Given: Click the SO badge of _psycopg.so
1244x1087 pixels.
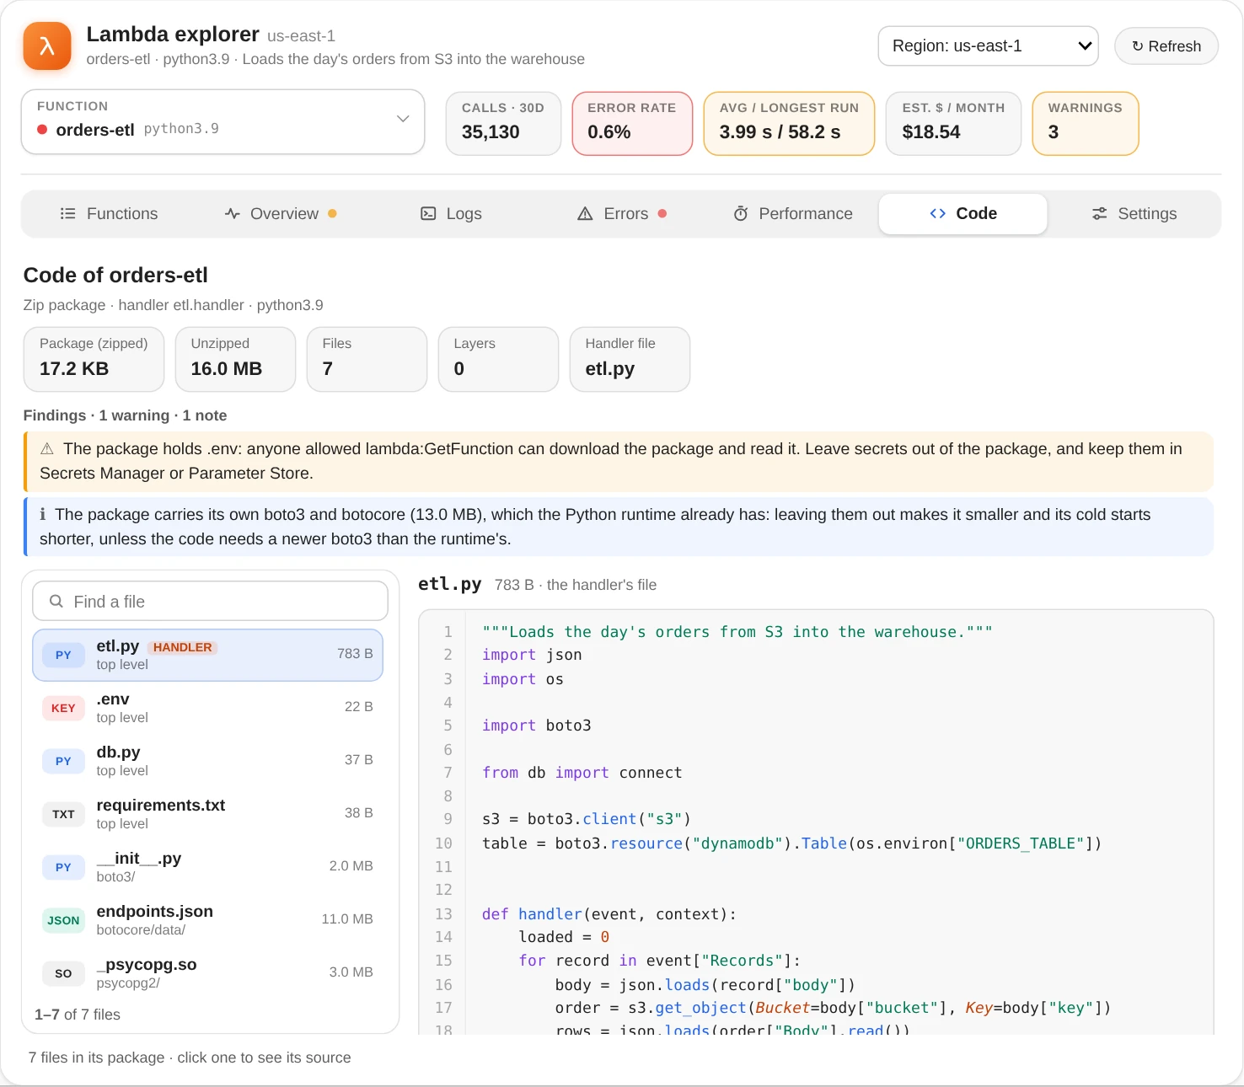Looking at the screenshot, I should tap(63, 973).
